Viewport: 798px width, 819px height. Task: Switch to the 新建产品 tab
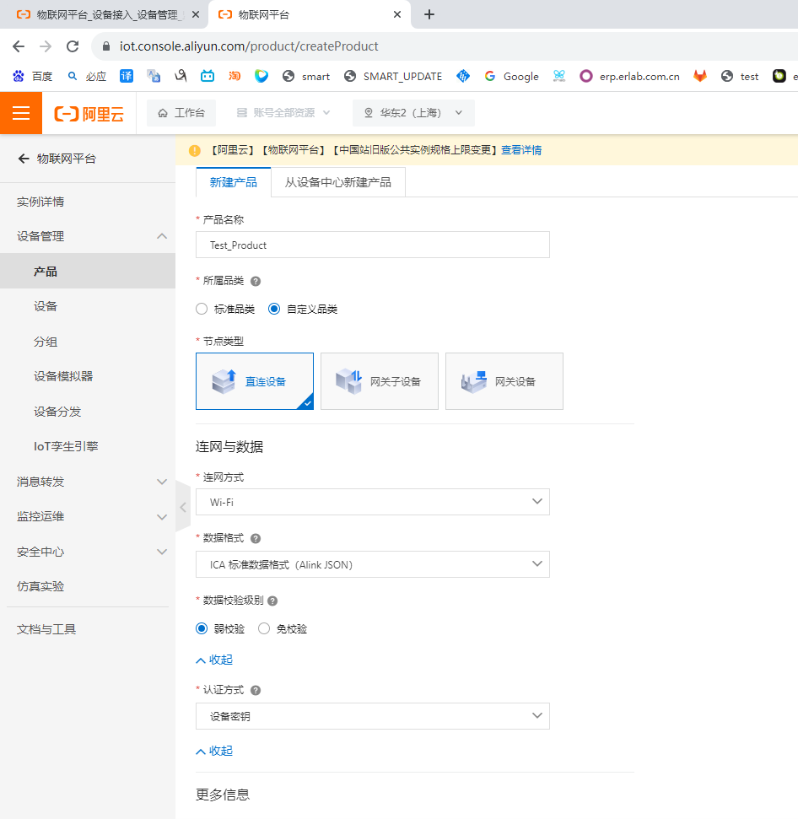pos(234,182)
